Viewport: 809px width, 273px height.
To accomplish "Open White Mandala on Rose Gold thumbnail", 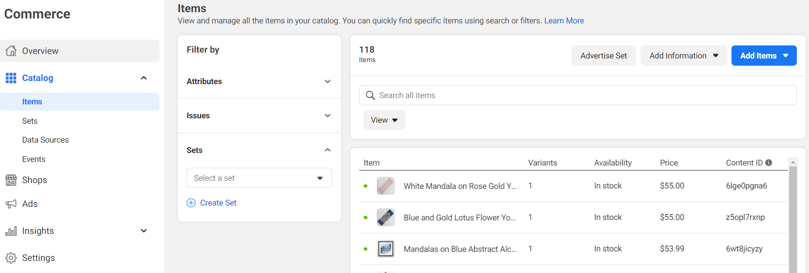I will 386,186.
